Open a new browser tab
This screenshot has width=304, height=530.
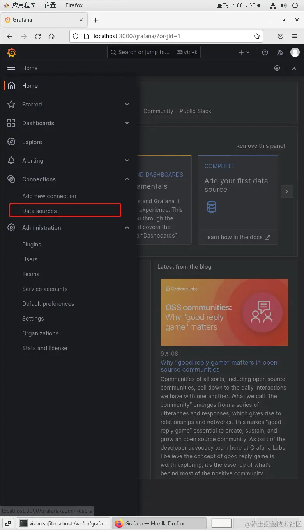pyautogui.click(x=96, y=20)
